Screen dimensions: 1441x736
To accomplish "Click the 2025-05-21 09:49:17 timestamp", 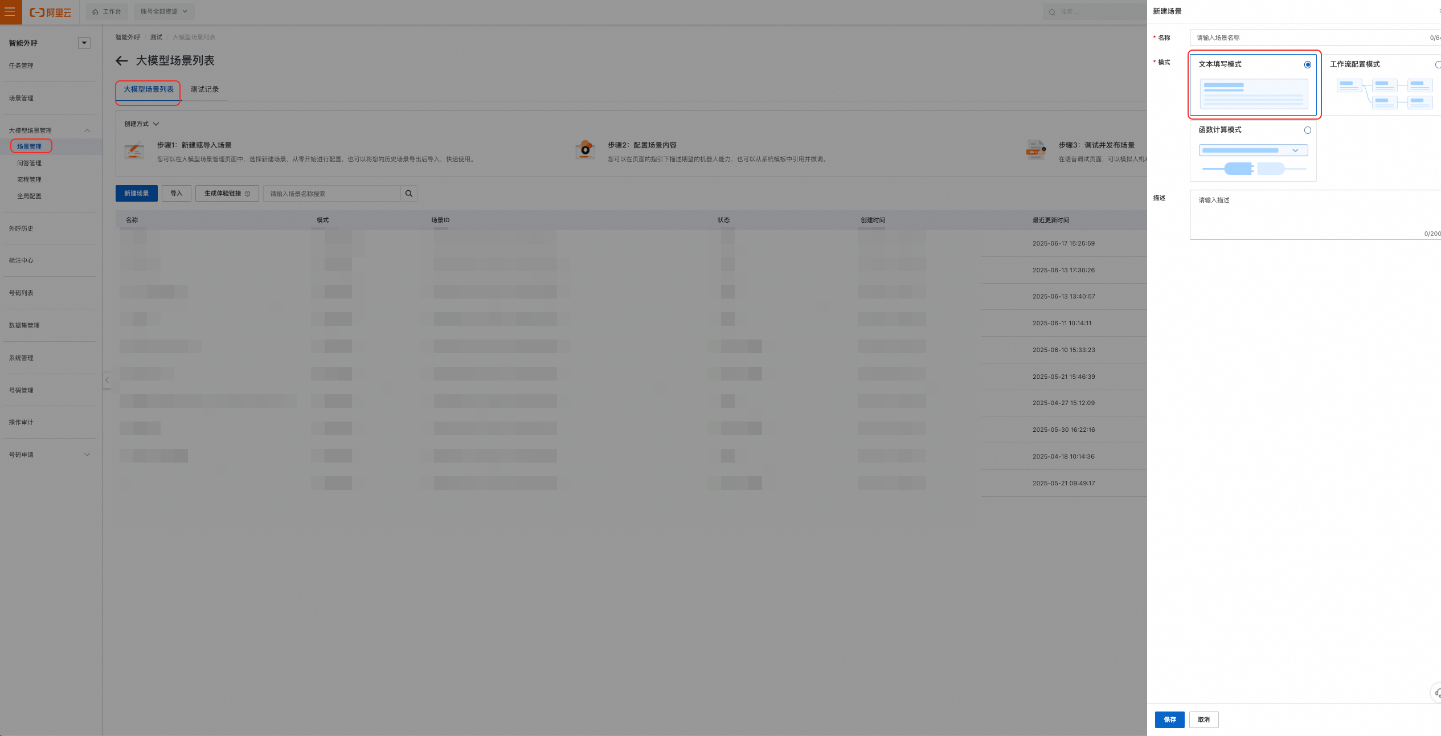I will tap(1063, 483).
